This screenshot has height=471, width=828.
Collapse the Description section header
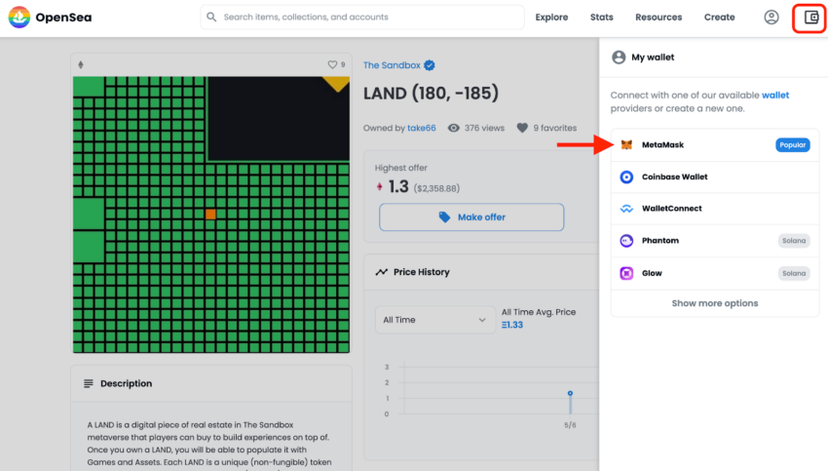(x=211, y=383)
